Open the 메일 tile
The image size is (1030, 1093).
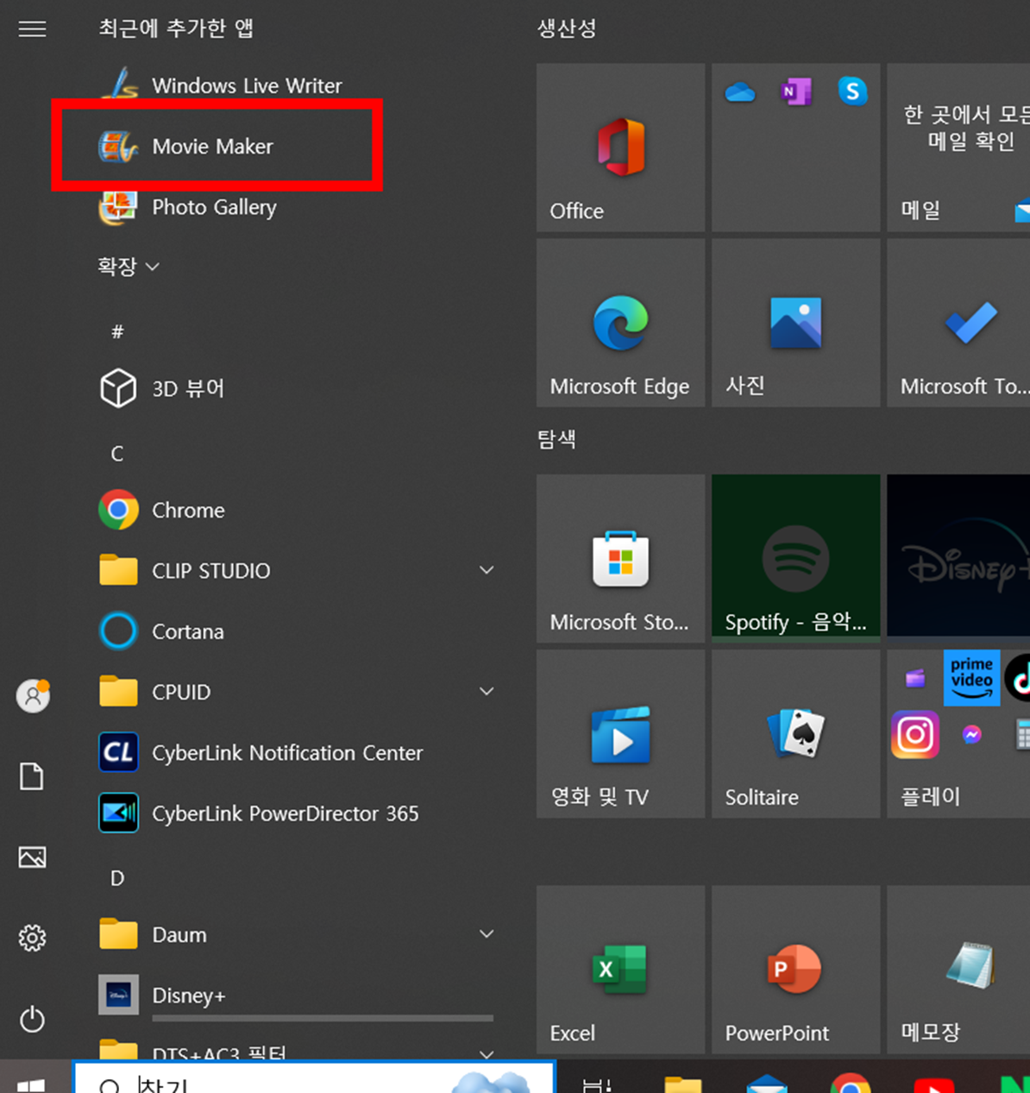click(x=958, y=148)
